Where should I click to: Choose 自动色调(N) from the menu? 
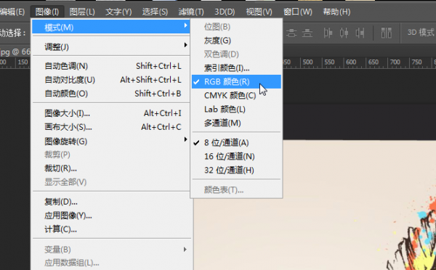pos(111,66)
